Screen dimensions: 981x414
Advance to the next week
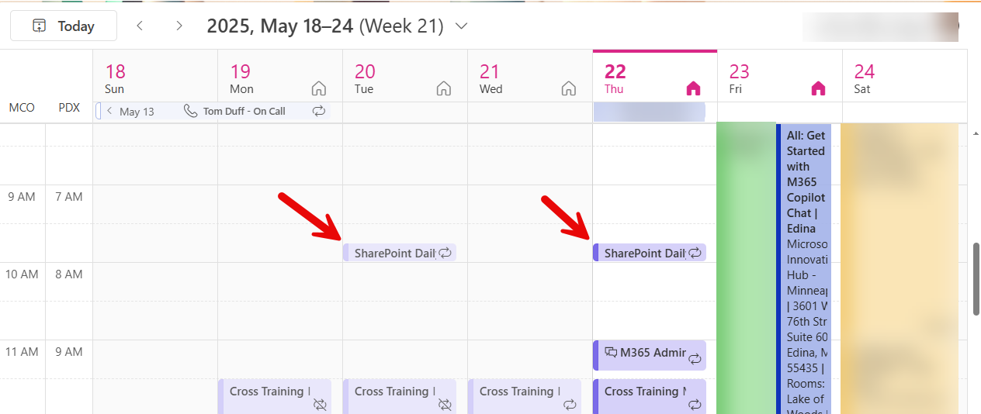tap(179, 26)
